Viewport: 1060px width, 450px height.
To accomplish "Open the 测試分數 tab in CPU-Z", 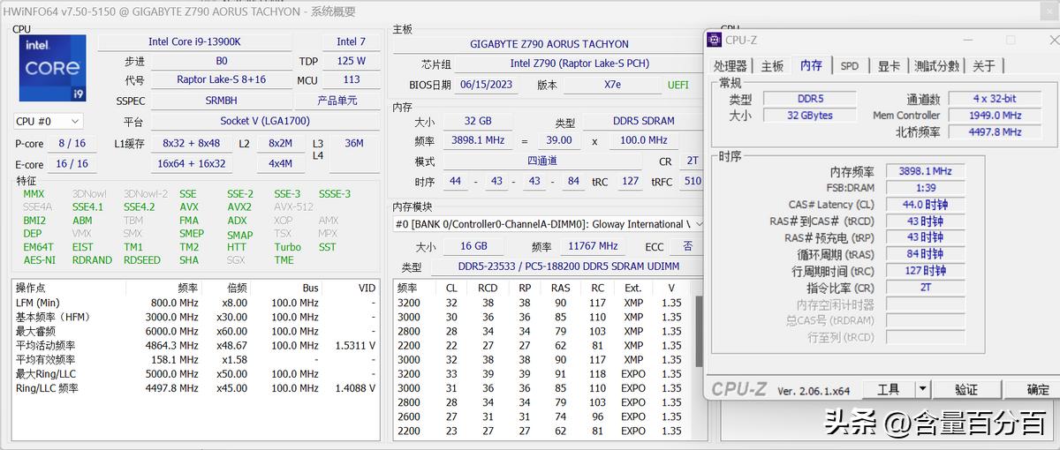I will pyautogui.click(x=936, y=65).
